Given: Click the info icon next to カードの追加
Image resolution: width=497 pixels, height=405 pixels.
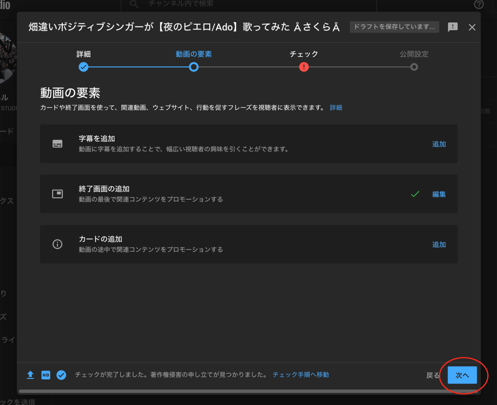Looking at the screenshot, I should click(58, 244).
